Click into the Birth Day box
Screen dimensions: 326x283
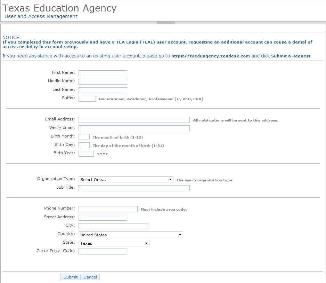pos(84,145)
